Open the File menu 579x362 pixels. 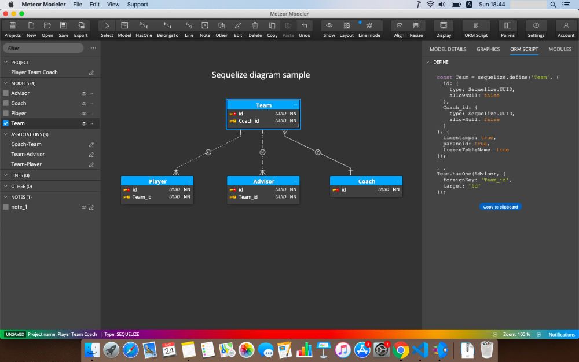coord(78,5)
